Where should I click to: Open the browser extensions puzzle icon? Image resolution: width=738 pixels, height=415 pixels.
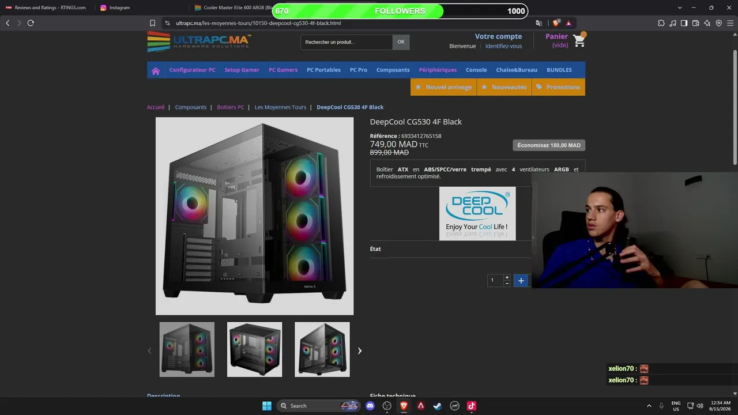point(661,23)
